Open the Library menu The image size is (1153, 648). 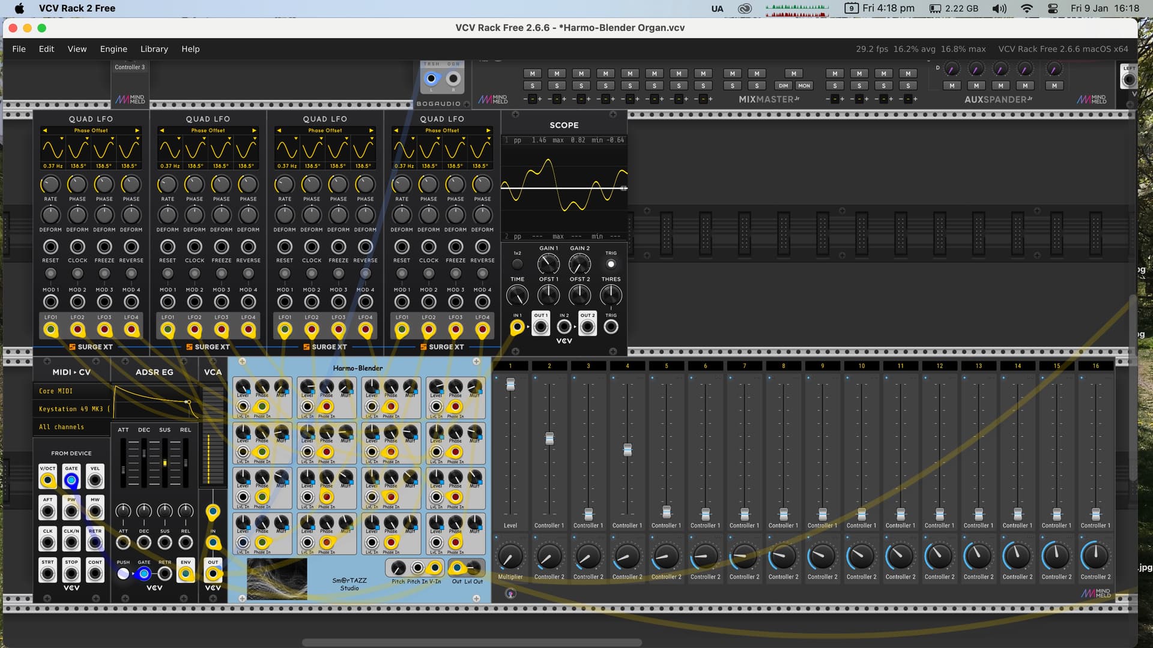[x=154, y=49]
